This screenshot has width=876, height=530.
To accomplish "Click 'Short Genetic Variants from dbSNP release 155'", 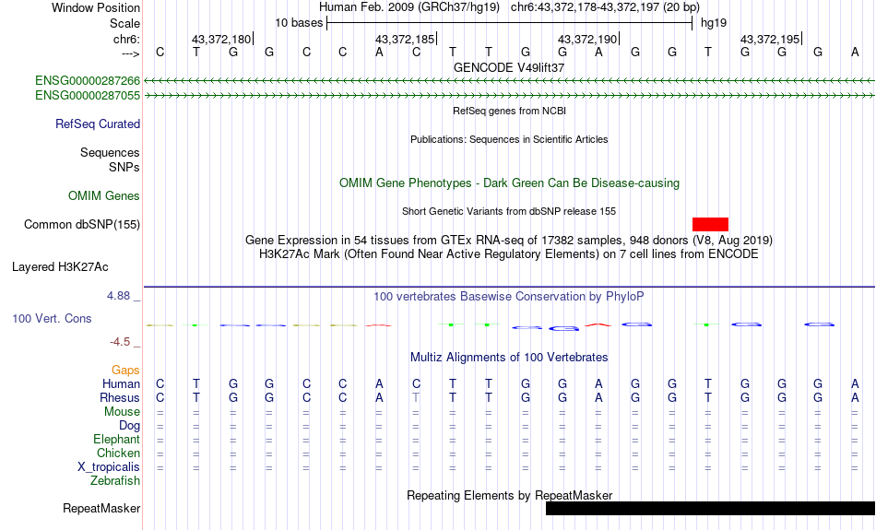I will [509, 212].
